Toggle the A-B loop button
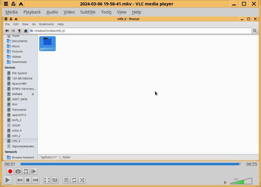261x187 pixels. tap(26, 171)
